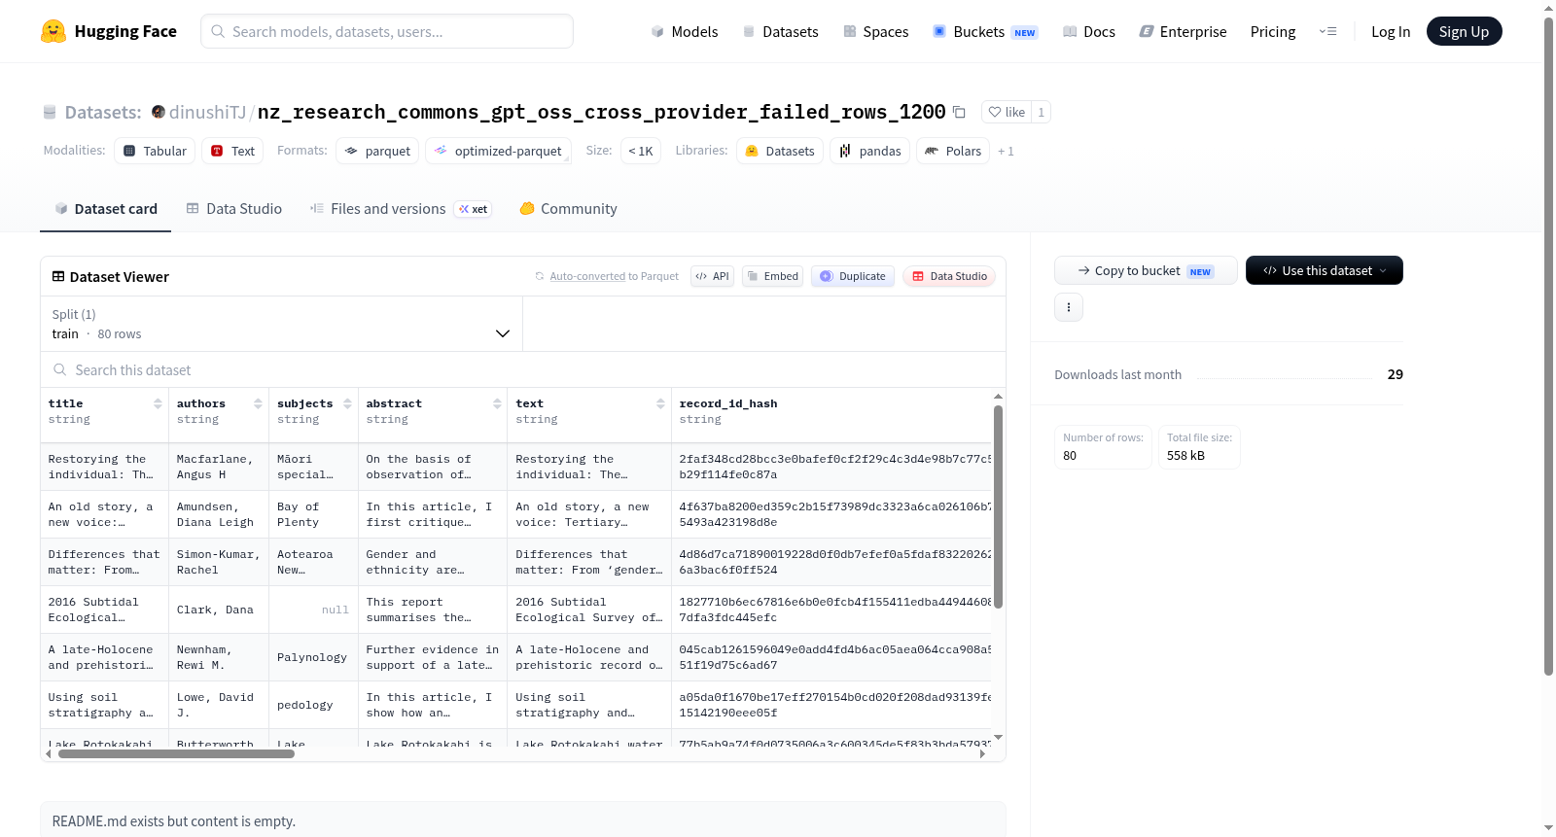Duplicate the dataset viewer

tap(853, 276)
